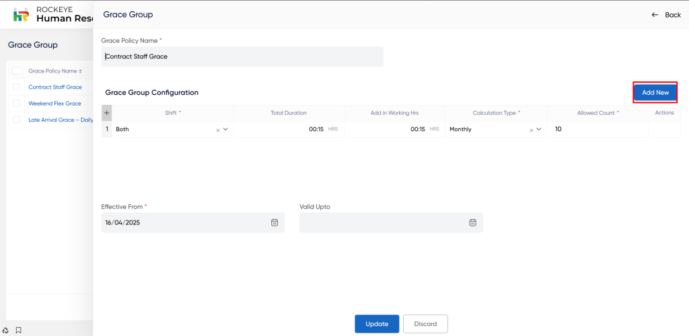Check the Contract Staff Grace row checkbox
689x336 pixels.
pos(16,87)
